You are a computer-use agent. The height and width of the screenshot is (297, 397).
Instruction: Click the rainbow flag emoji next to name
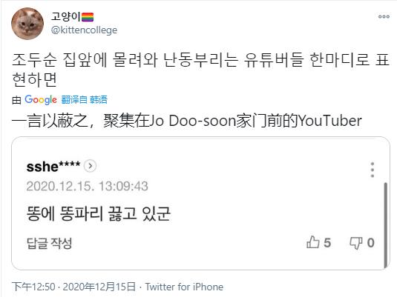point(88,17)
